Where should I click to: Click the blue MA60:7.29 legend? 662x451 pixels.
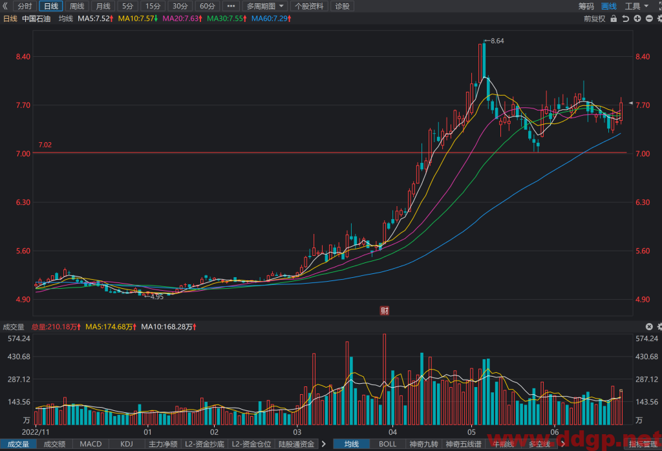pos(272,19)
